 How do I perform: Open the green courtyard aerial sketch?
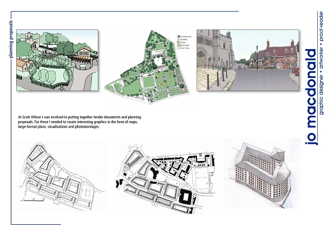[x=57, y=60]
